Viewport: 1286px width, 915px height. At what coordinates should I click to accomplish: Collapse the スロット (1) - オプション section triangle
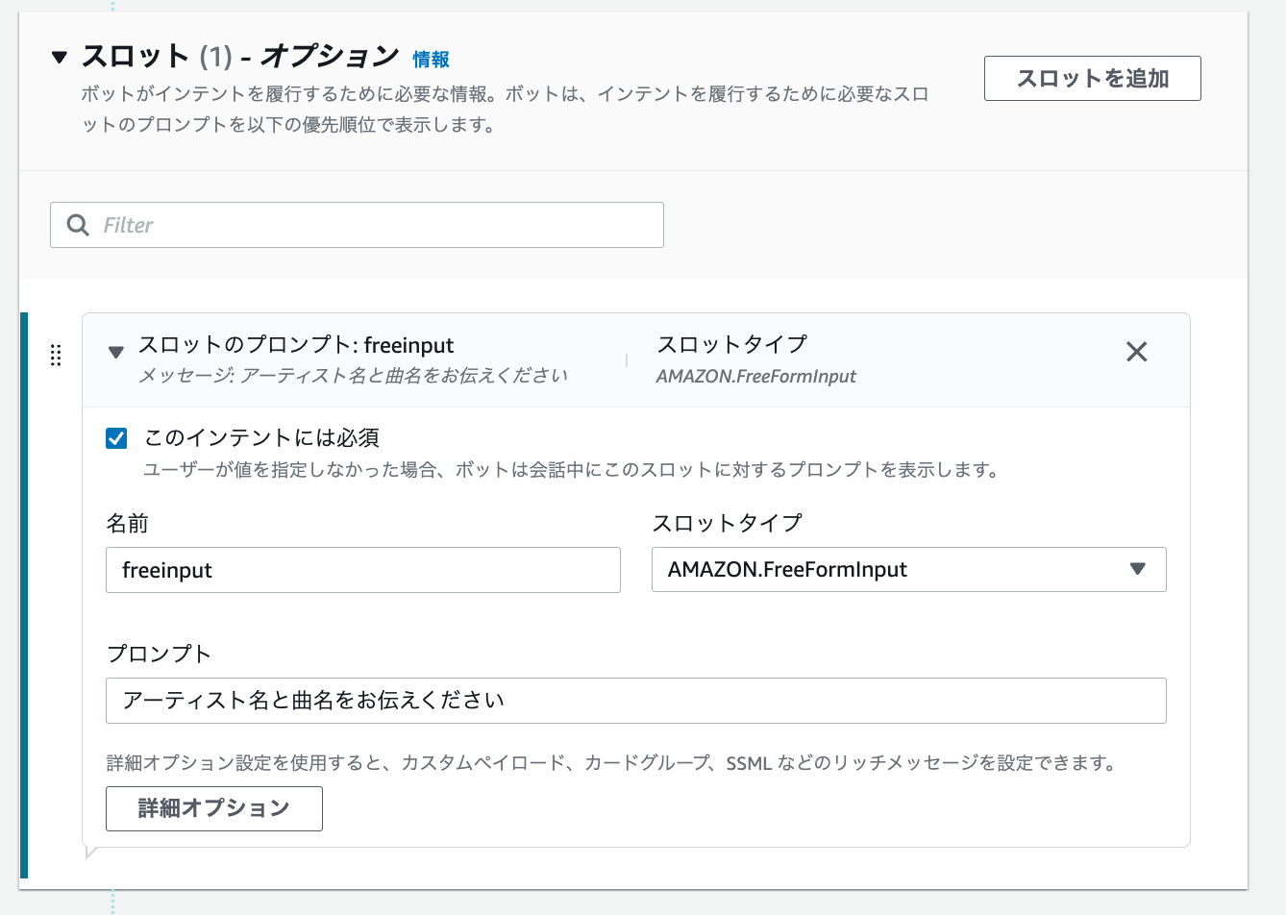click(x=60, y=56)
